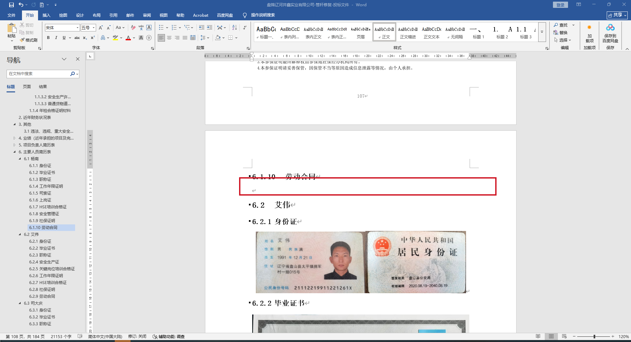Click the Save icon in the title bar
The image size is (631, 342).
tap(11, 5)
